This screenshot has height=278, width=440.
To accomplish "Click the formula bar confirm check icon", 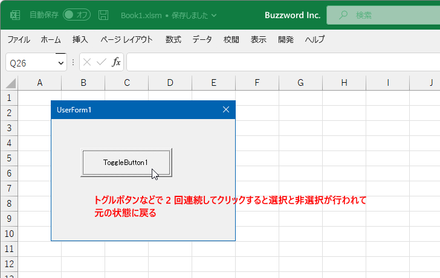I will 102,62.
